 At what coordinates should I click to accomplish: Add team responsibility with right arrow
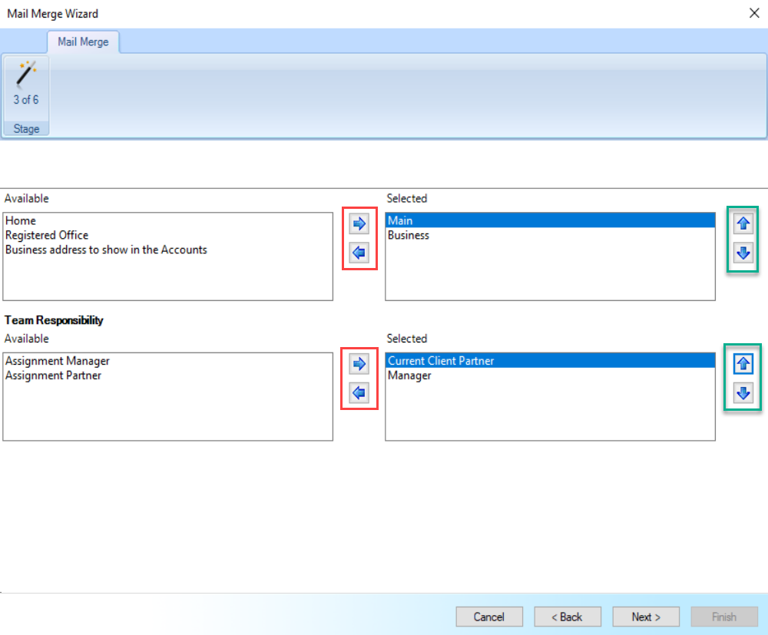point(359,364)
